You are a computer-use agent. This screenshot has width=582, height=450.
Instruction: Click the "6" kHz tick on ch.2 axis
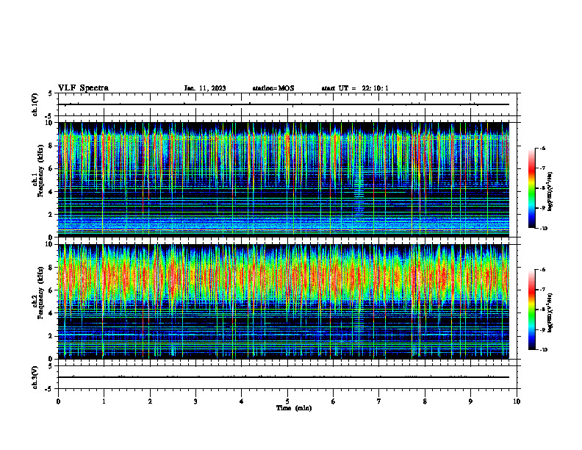pyautogui.click(x=51, y=290)
